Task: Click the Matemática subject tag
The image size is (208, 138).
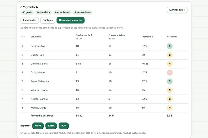Action: [44, 12]
